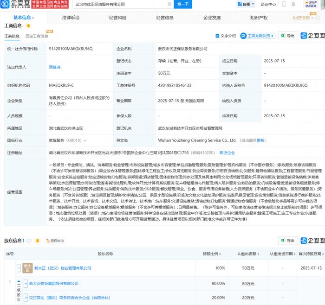Click the mobile phone icon in header

[284, 4]
